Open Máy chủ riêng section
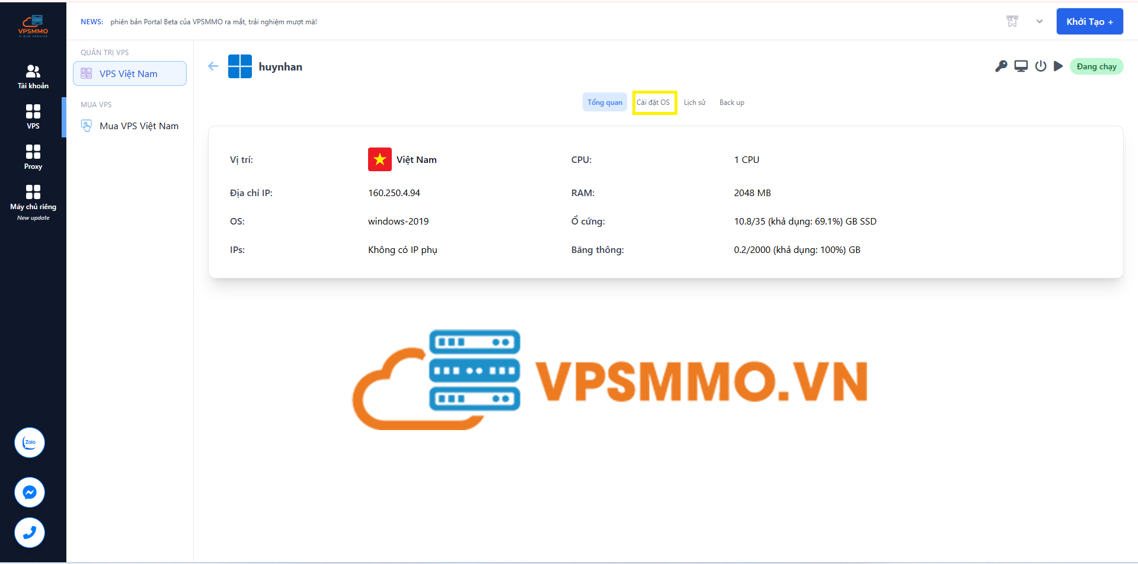The image size is (1138, 564). [33, 198]
